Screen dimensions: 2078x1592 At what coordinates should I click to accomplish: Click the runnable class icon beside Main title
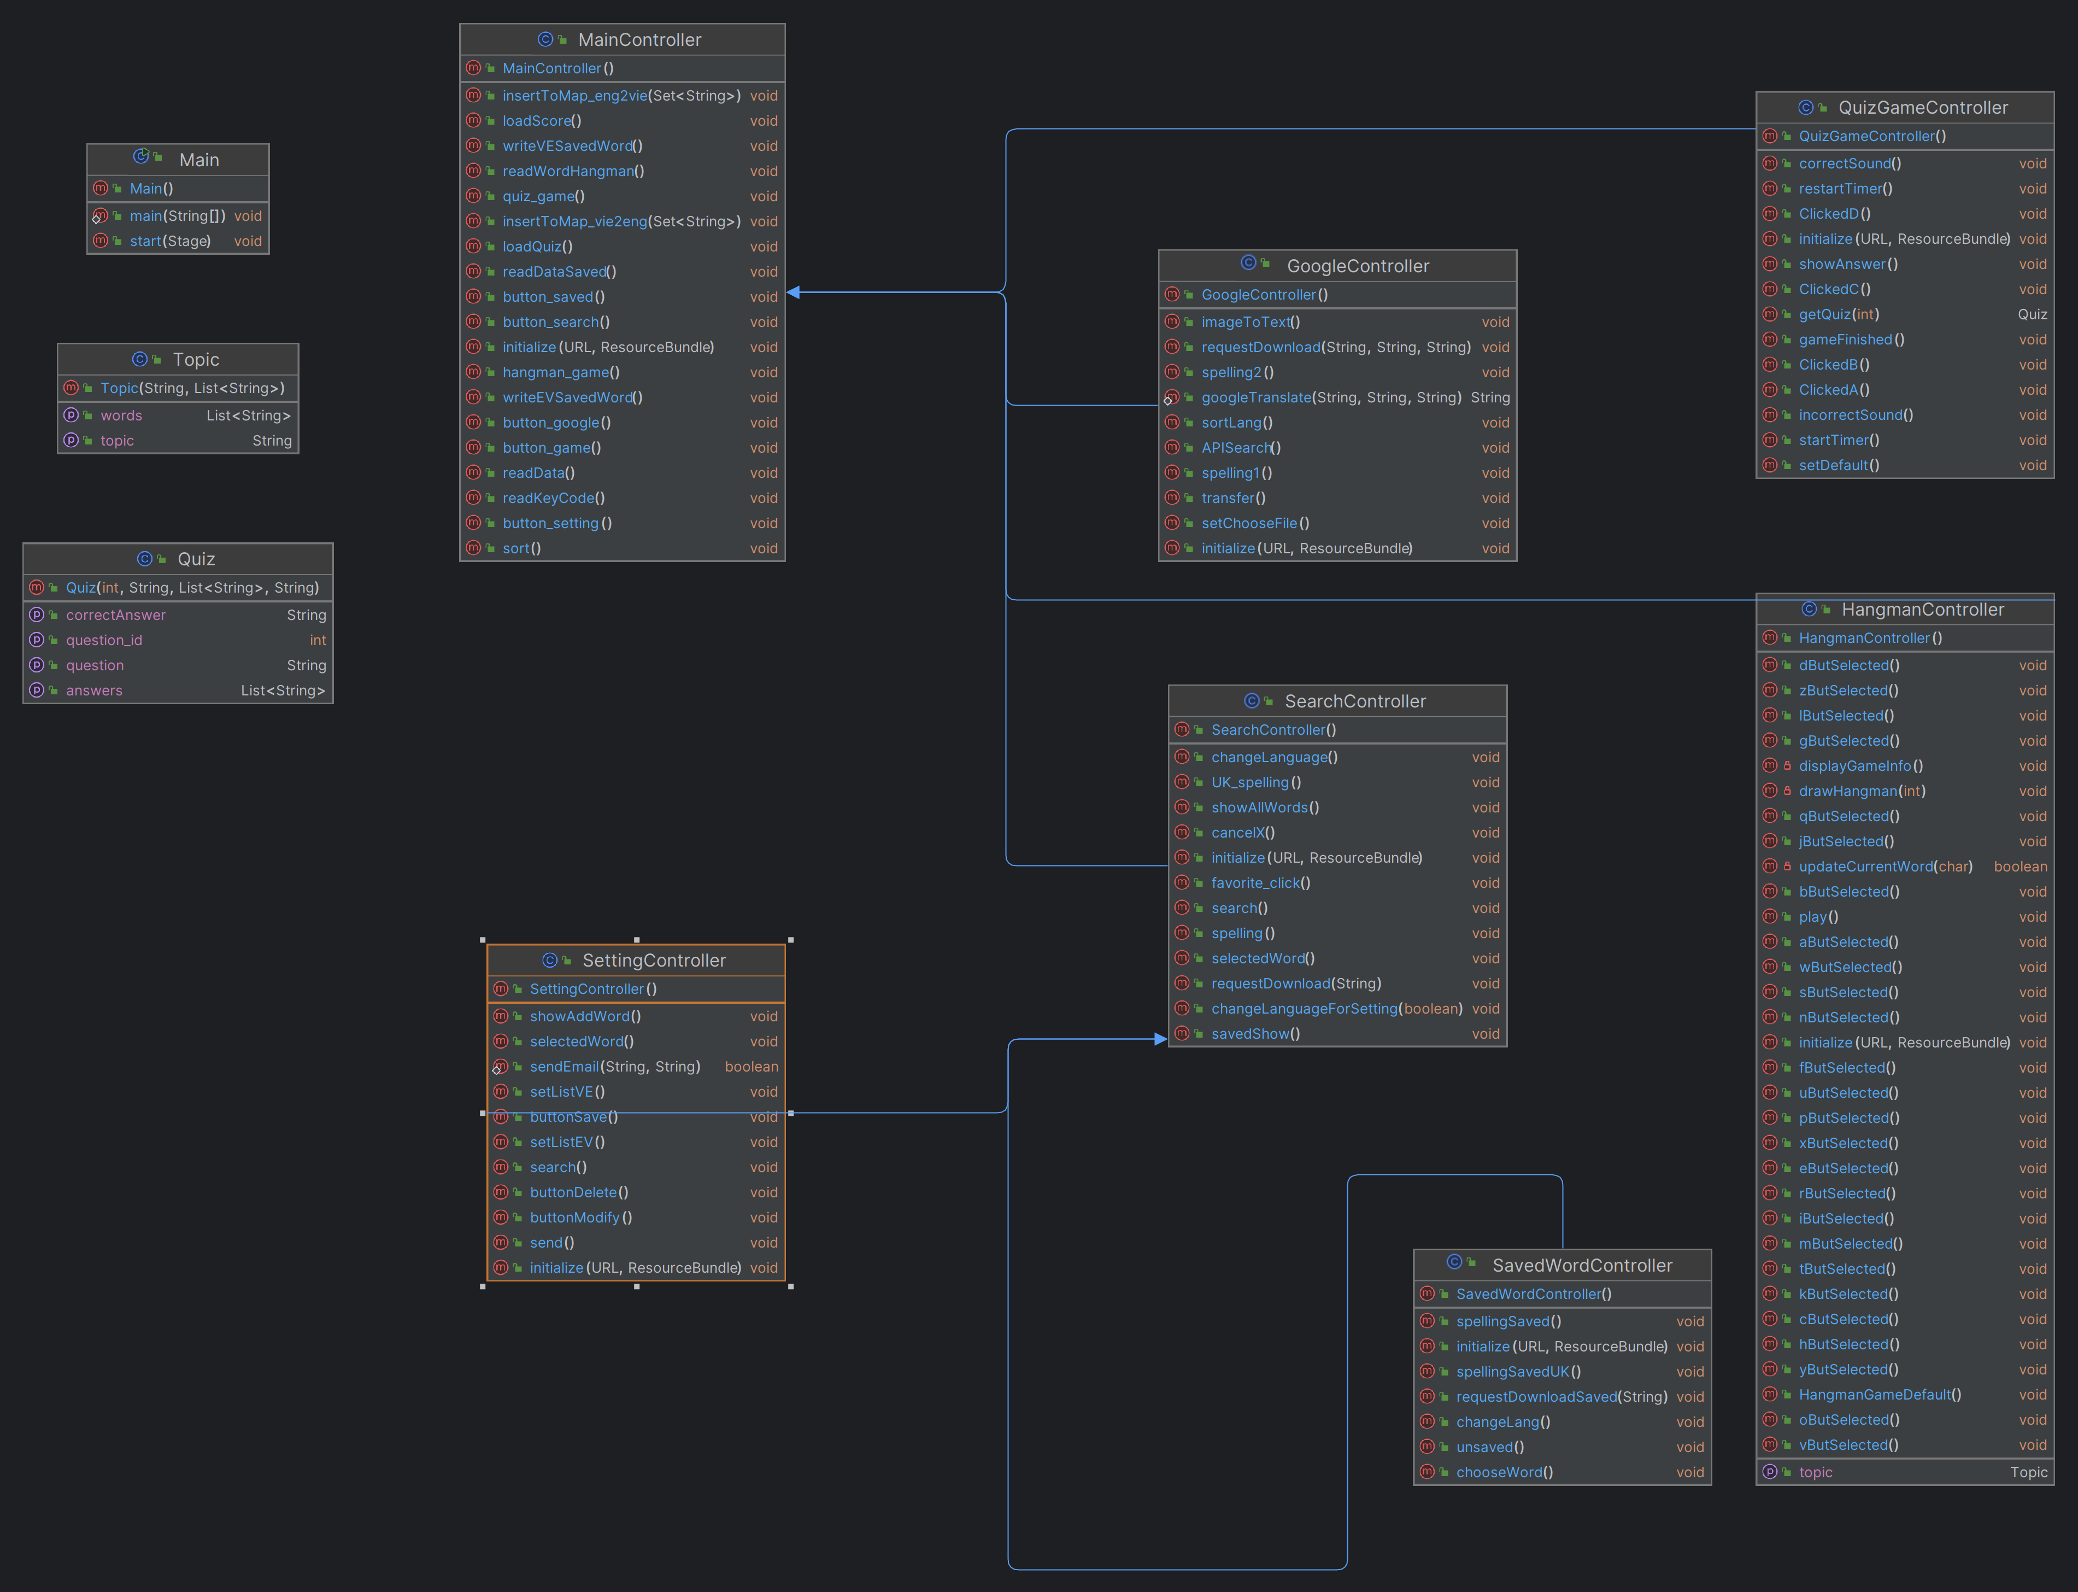point(141,157)
